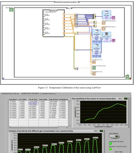Open the Curve Fitting2 express VI
Viewport: 134px width, 153px height.
click(96, 36)
